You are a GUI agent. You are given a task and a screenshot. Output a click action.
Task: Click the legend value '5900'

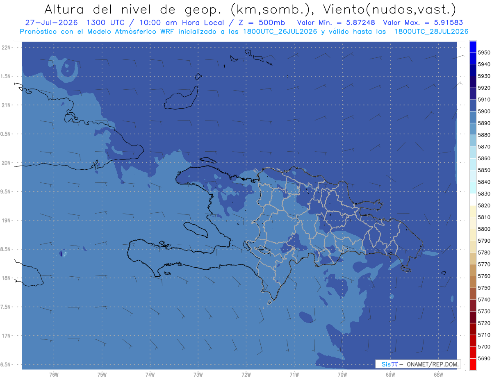pos(484,111)
